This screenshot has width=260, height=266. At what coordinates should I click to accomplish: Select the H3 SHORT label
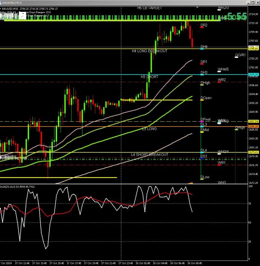click(x=149, y=77)
